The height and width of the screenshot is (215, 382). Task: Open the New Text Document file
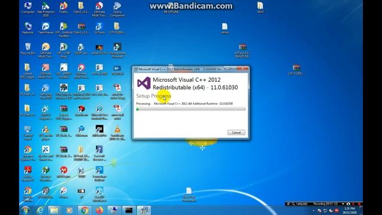click(189, 195)
